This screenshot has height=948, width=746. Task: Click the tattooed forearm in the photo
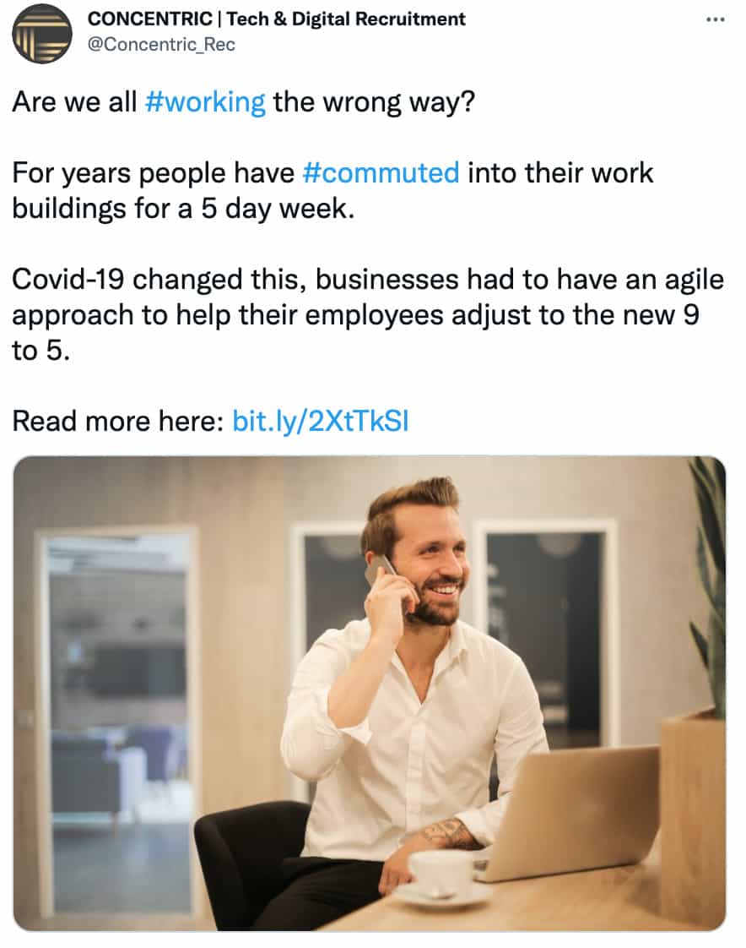tap(449, 835)
